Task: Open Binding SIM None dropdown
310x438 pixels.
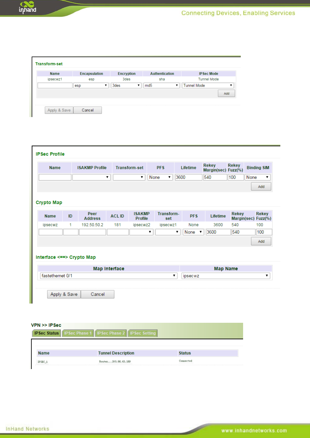Action: pos(258,177)
